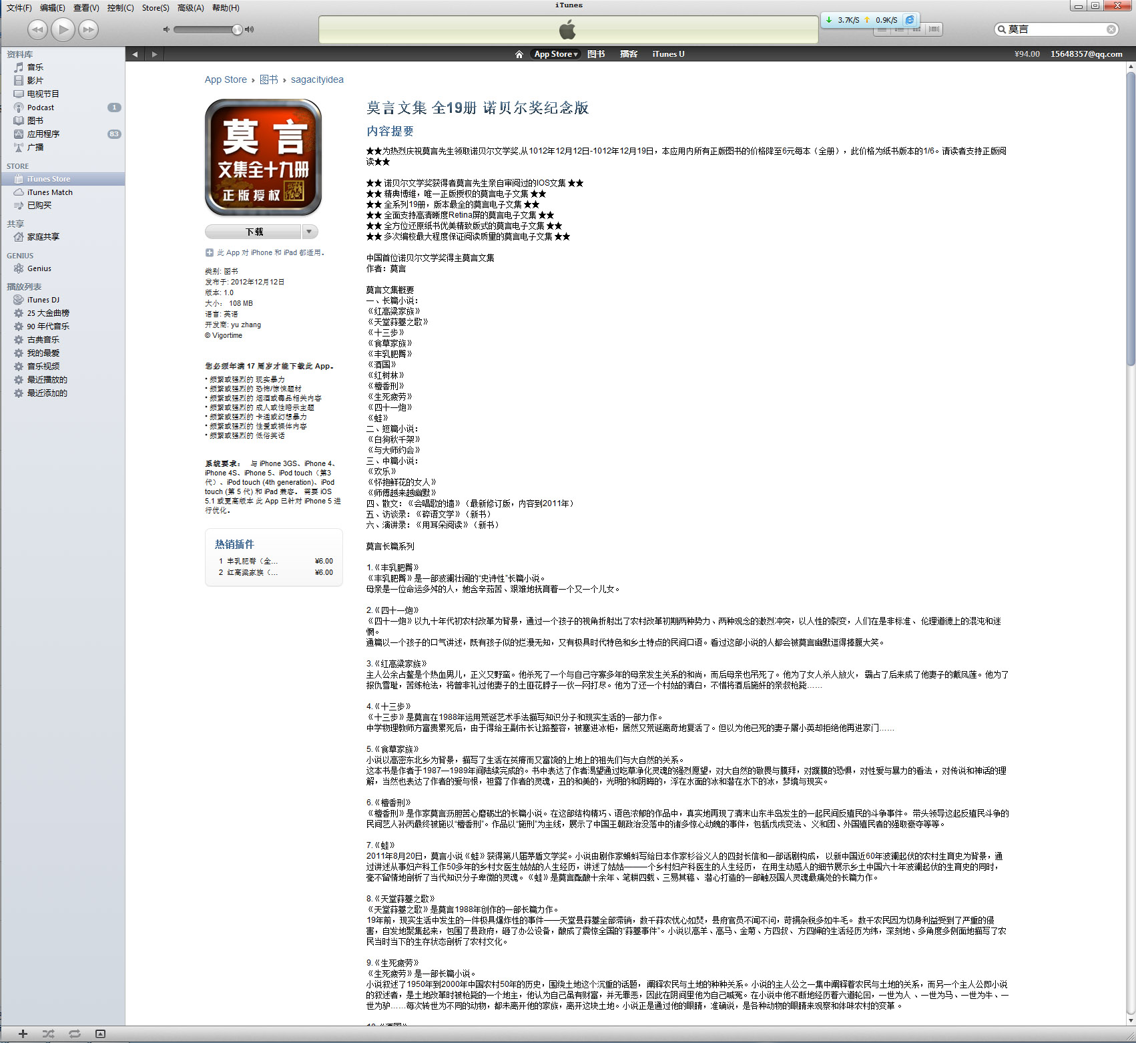
Task: Play the current track
Action: click(63, 29)
